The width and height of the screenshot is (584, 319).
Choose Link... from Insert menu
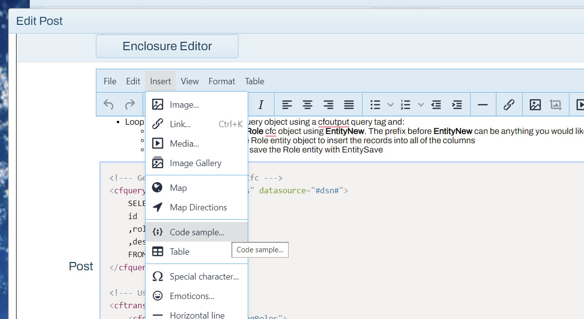coord(197,124)
